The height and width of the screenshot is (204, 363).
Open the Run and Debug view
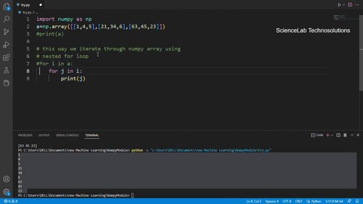(6, 45)
